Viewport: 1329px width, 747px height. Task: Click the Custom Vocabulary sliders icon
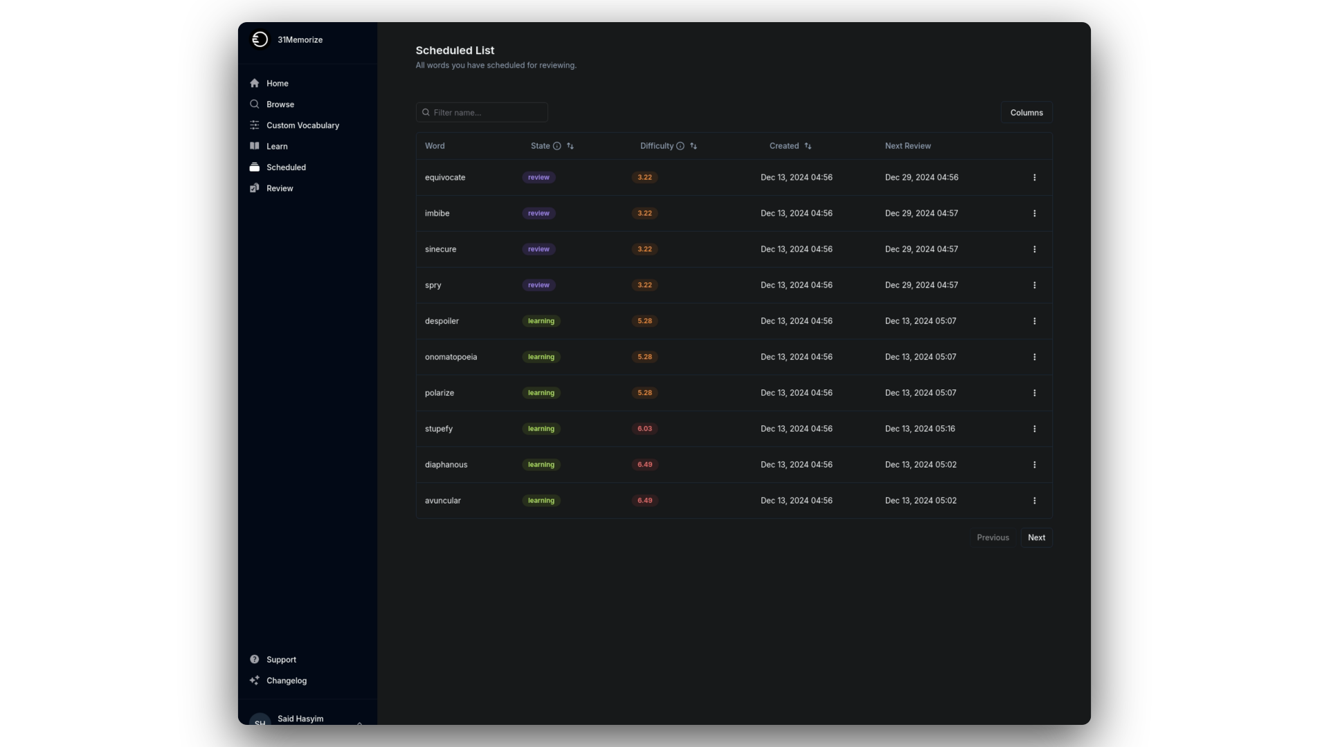[255, 125]
